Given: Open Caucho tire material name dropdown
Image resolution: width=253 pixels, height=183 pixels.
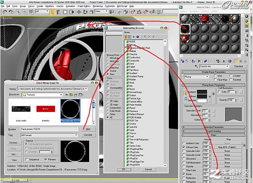Looking at the screenshot, I should coord(227,66).
